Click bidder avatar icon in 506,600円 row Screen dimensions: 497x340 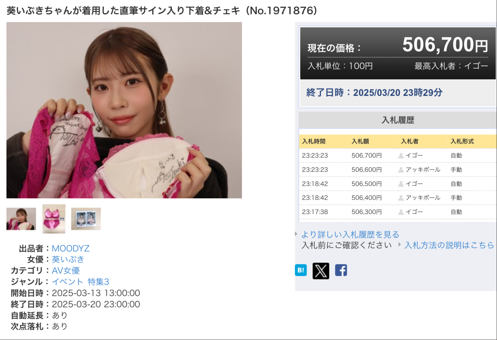(x=401, y=170)
